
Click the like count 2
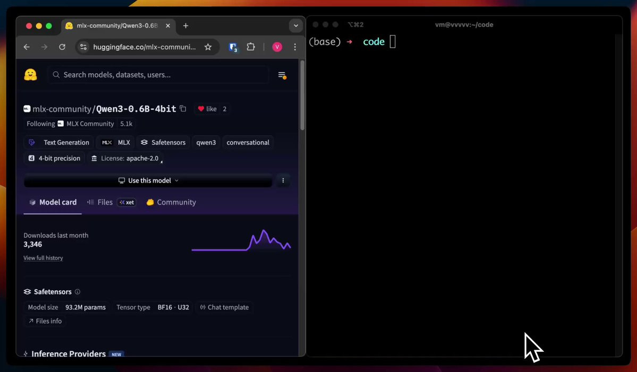(x=225, y=109)
